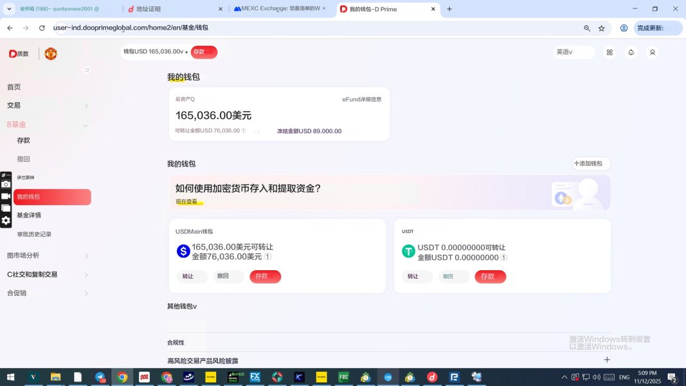Click 撤回 in USD Main wallet card
The height and width of the screenshot is (386, 686).
pos(228,276)
